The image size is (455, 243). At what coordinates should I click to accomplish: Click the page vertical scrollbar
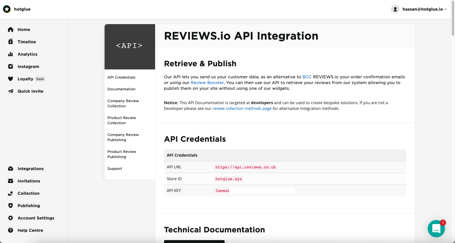click(x=453, y=18)
